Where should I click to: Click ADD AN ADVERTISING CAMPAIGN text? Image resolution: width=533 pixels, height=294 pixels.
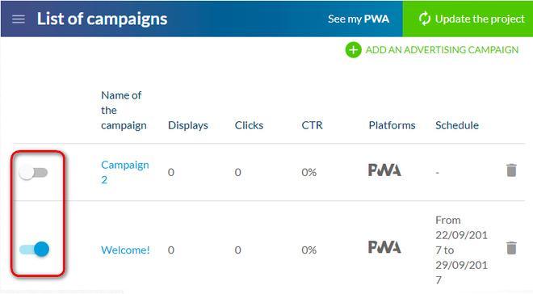[x=442, y=50]
